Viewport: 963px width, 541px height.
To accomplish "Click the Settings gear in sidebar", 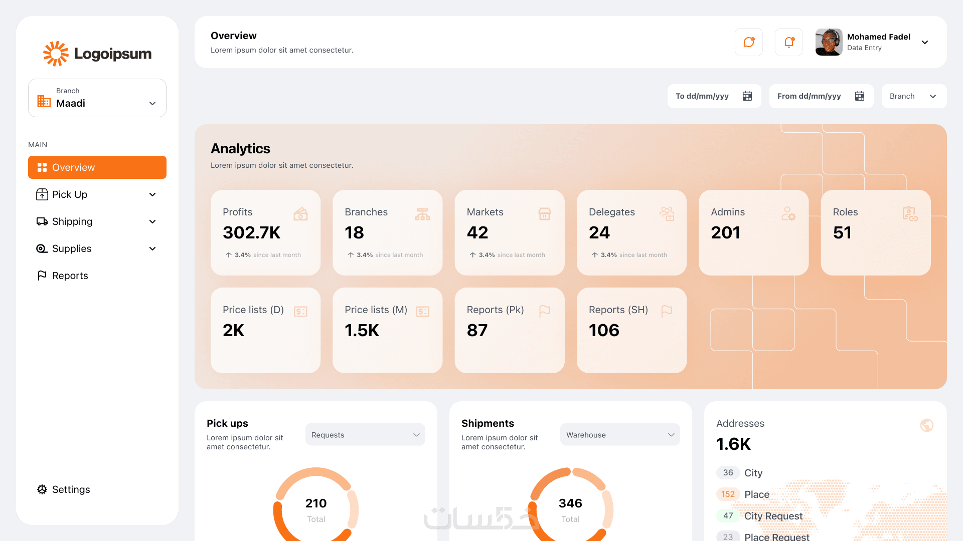I will point(42,489).
